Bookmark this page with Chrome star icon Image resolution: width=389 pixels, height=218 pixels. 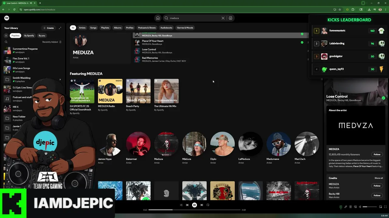[x=340, y=9]
